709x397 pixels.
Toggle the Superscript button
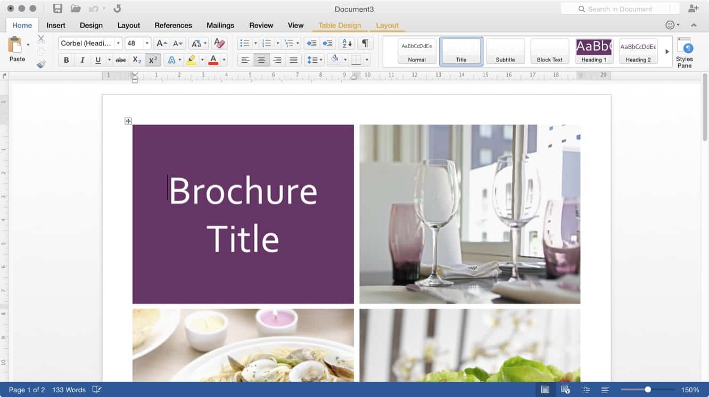[x=153, y=60]
